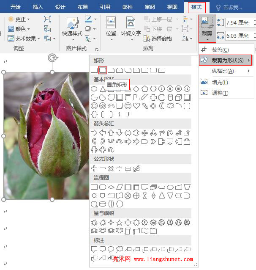Viewport: 256px width, 270px height.
Task: Click the compress pictures icon
Action: coord(47,19)
